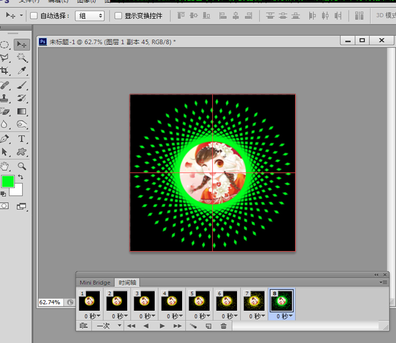
Task: Switch to the 时间轴 tab
Action: coord(127,283)
